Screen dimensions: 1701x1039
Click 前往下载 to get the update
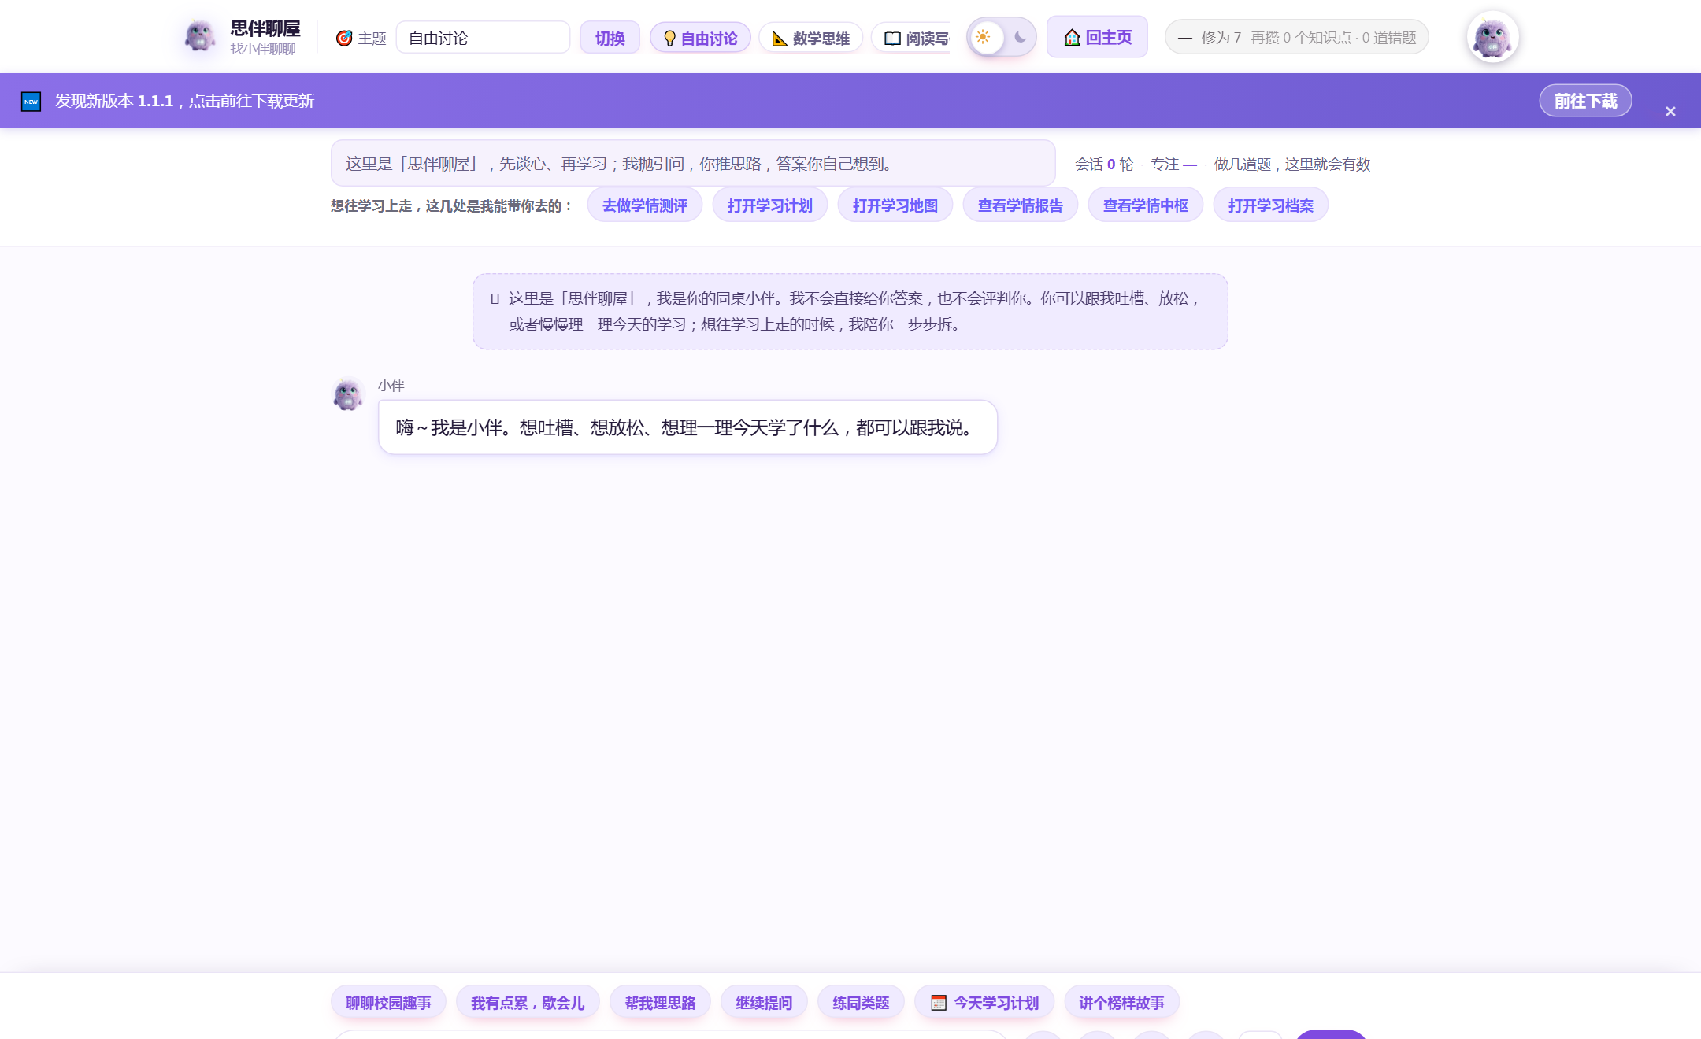pos(1585,101)
